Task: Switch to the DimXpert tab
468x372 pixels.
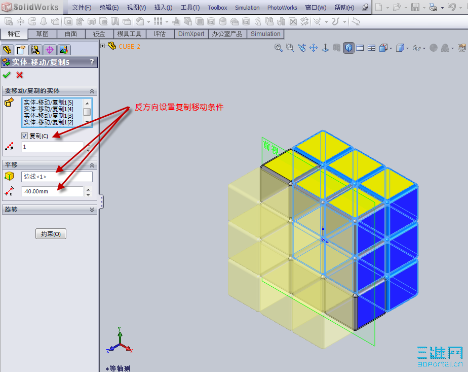Action: click(191, 34)
